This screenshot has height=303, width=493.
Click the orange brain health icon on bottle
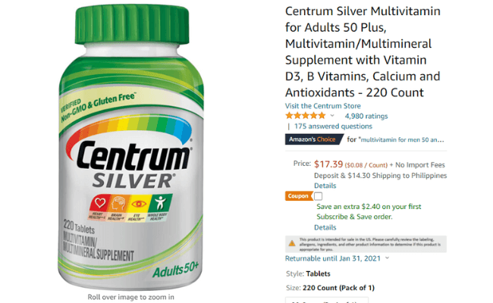tap(118, 203)
